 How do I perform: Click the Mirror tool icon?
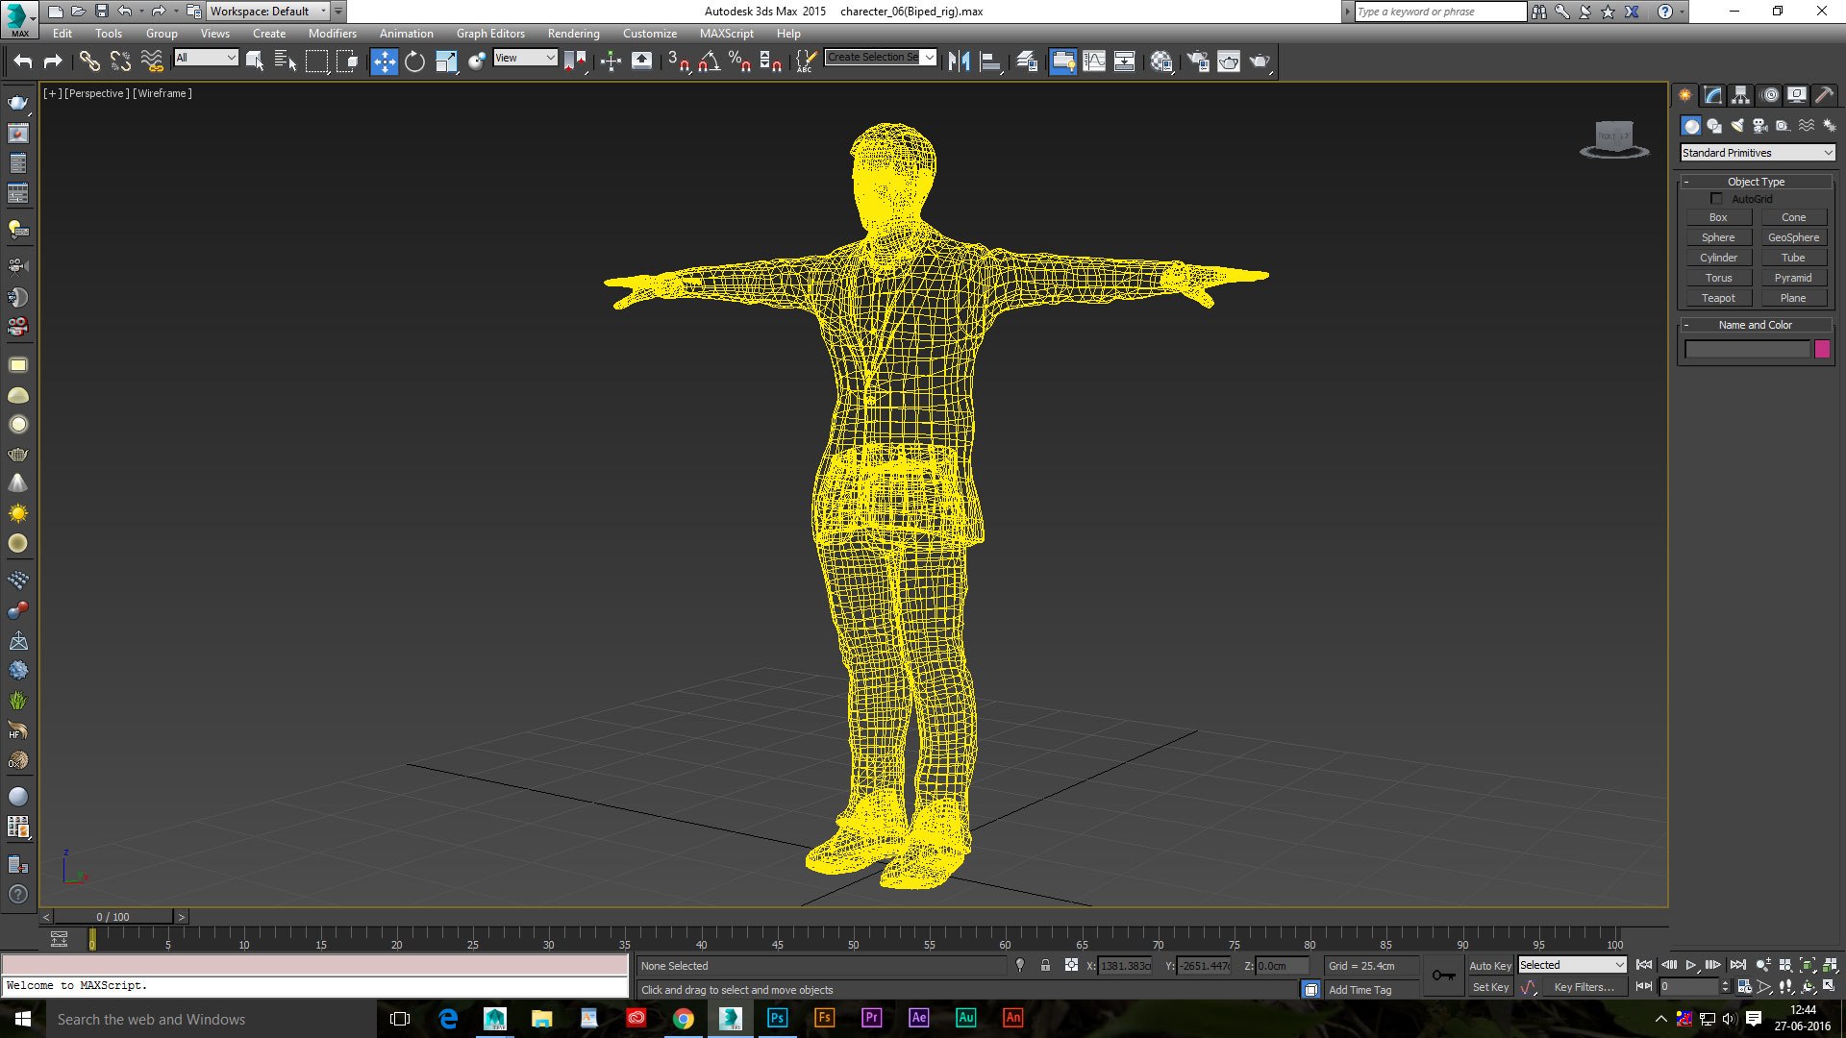click(x=959, y=62)
